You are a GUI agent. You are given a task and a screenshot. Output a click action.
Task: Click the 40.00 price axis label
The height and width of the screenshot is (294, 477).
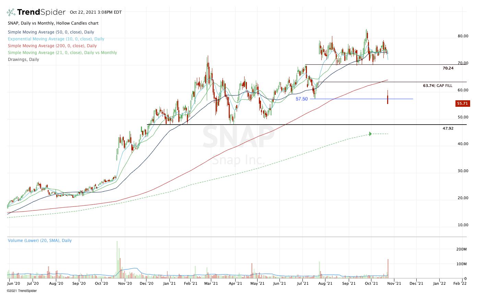(x=463, y=144)
